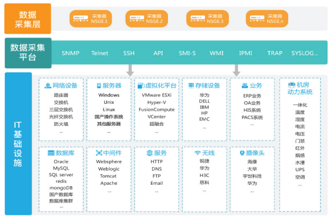Select the 中间件 middleware icon

click(x=99, y=153)
